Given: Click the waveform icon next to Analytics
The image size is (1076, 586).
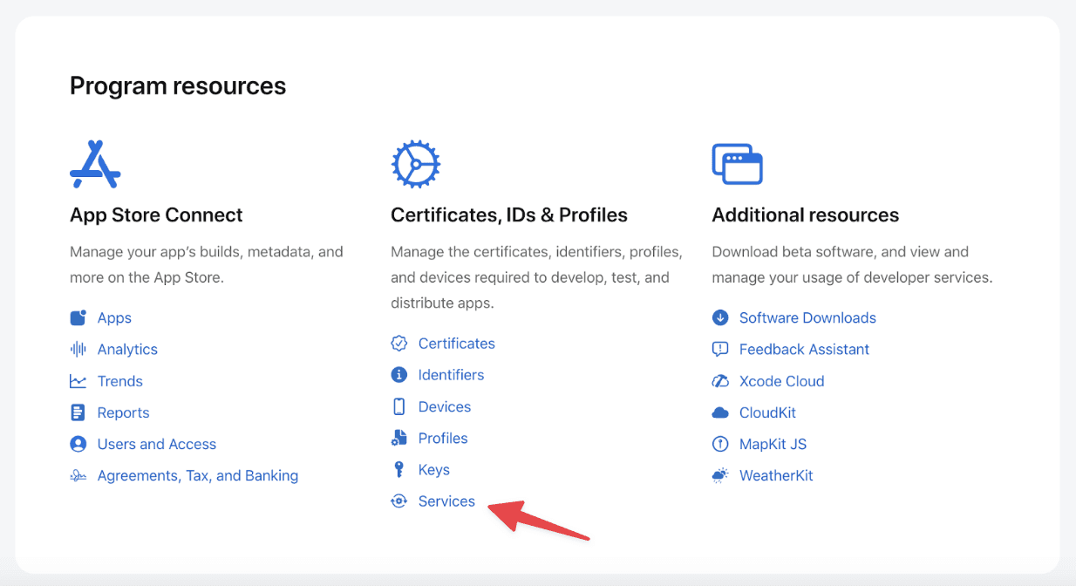Looking at the screenshot, I should click(78, 349).
